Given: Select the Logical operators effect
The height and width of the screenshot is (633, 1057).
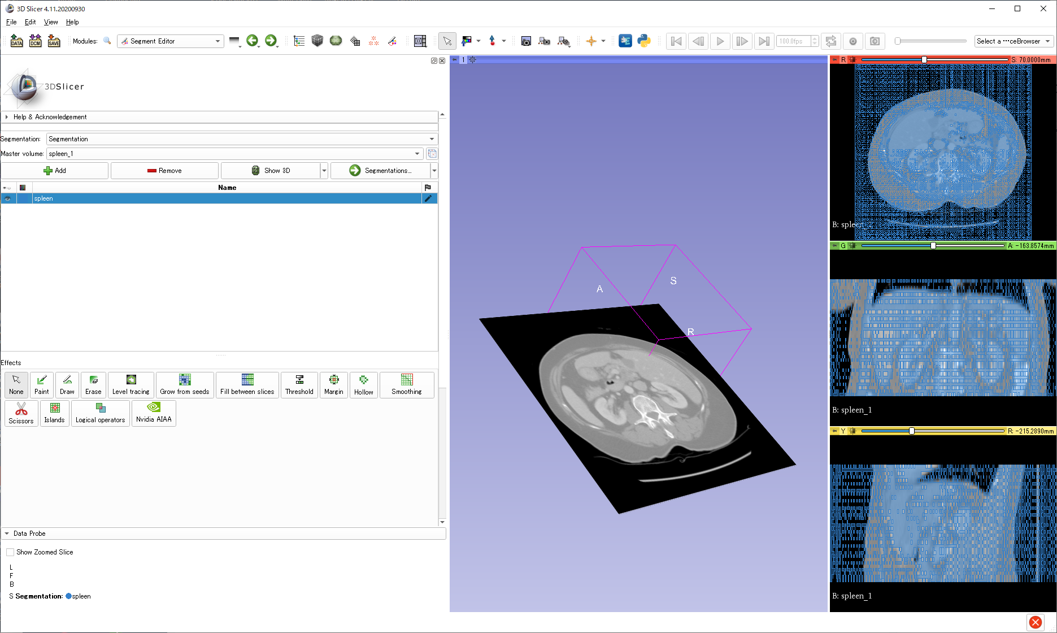Looking at the screenshot, I should click(101, 413).
